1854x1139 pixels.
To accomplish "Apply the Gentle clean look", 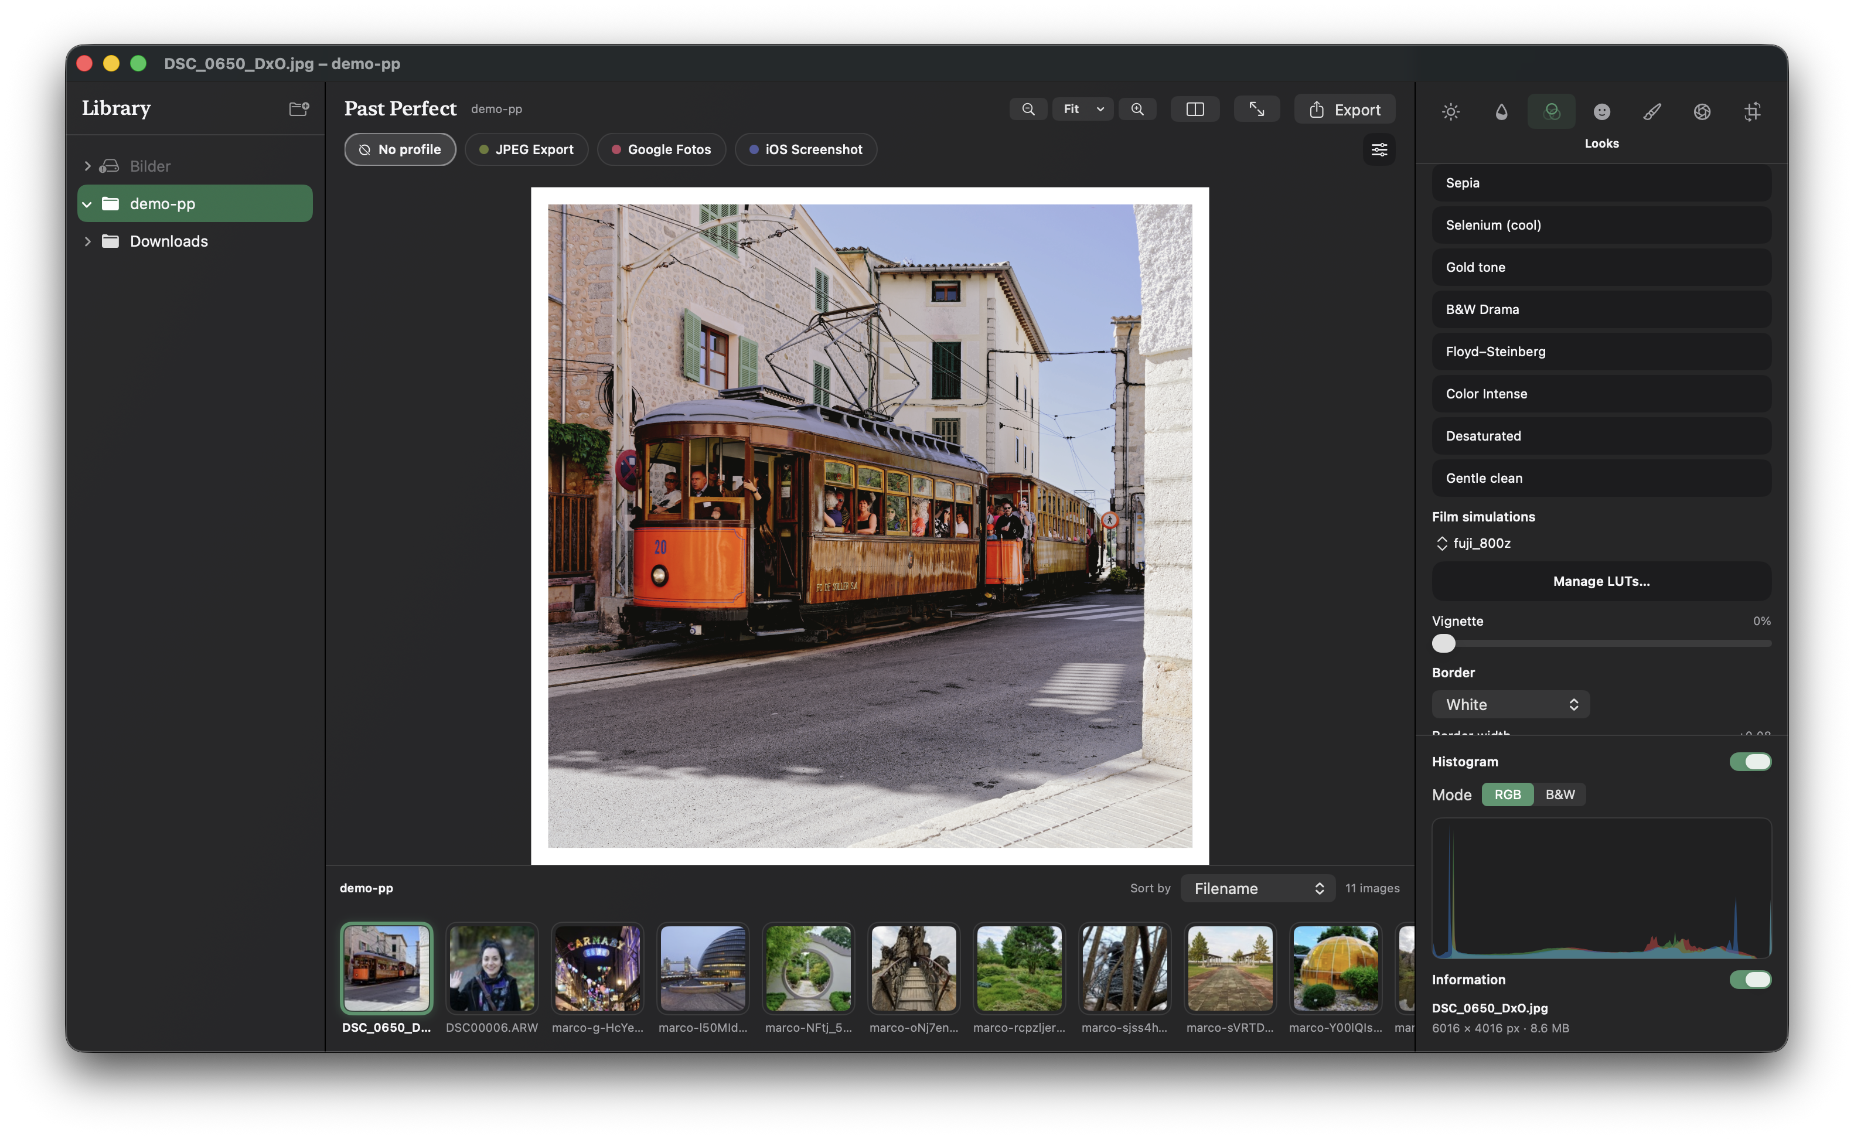I will pyautogui.click(x=1601, y=478).
